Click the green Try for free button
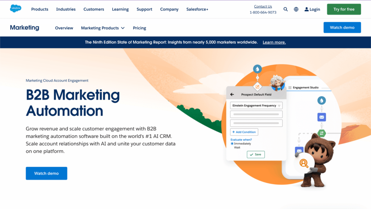This screenshot has height=209, width=371. tap(343, 9)
